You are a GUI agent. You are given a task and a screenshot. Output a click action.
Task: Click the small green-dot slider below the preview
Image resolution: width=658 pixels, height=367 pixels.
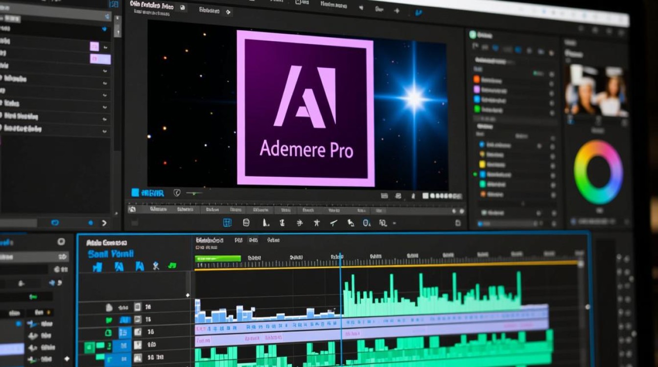click(194, 193)
